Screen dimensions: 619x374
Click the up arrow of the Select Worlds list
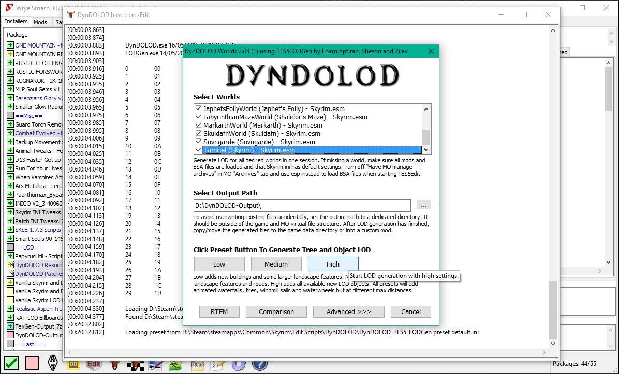[x=426, y=109]
